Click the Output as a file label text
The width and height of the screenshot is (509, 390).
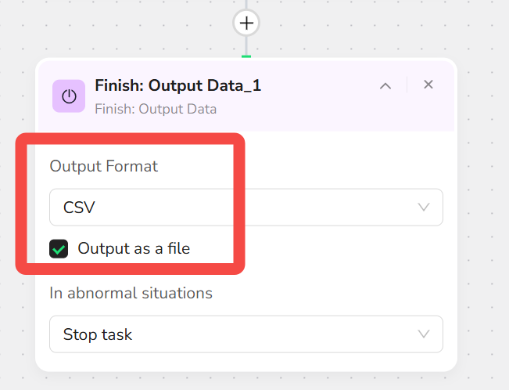pyautogui.click(x=134, y=249)
